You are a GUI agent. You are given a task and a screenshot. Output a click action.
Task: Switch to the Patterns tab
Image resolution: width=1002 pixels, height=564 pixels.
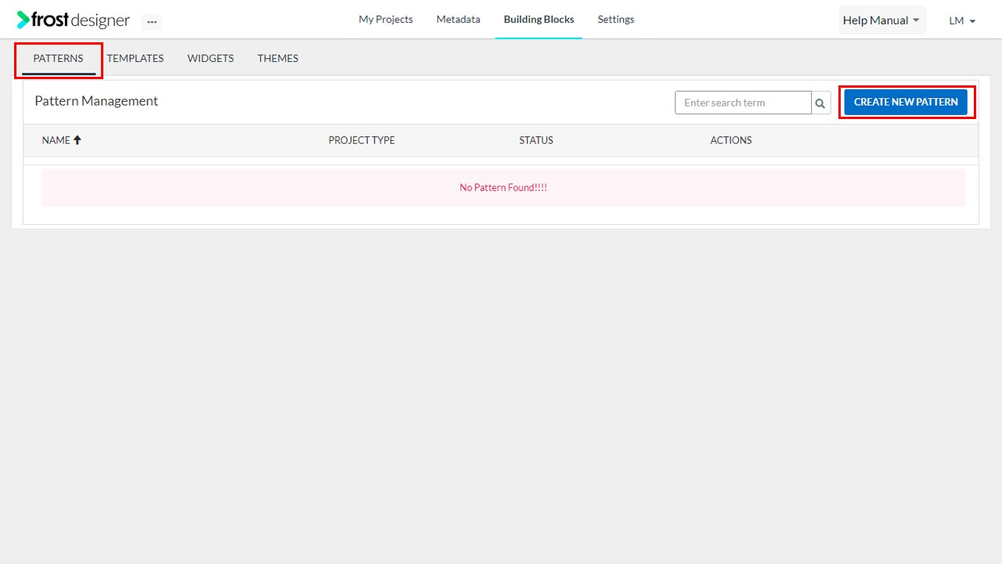(58, 59)
